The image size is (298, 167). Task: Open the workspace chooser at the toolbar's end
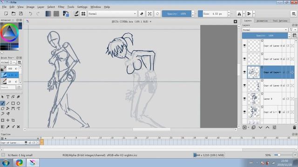tap(294, 13)
